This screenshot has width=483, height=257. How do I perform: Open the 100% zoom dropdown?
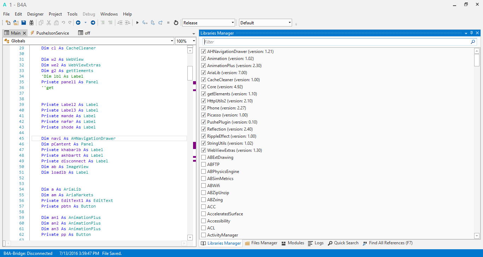click(x=186, y=41)
